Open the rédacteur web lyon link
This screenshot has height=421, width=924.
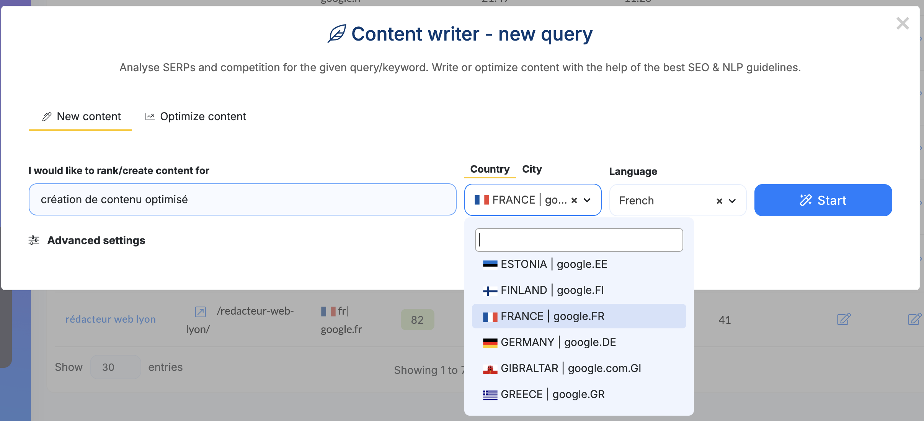click(110, 319)
